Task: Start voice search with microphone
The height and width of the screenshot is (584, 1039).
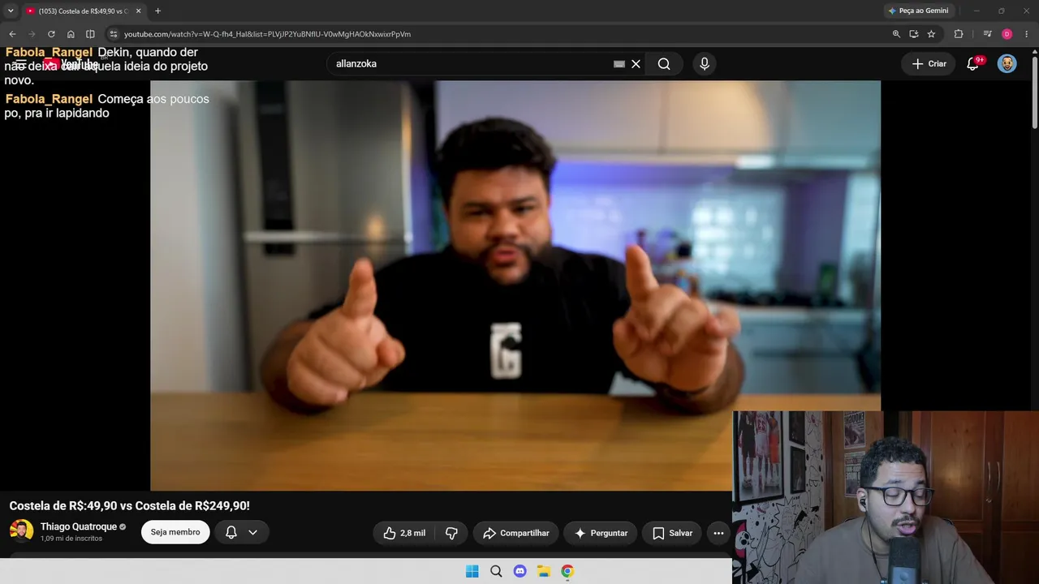Action: pos(704,64)
